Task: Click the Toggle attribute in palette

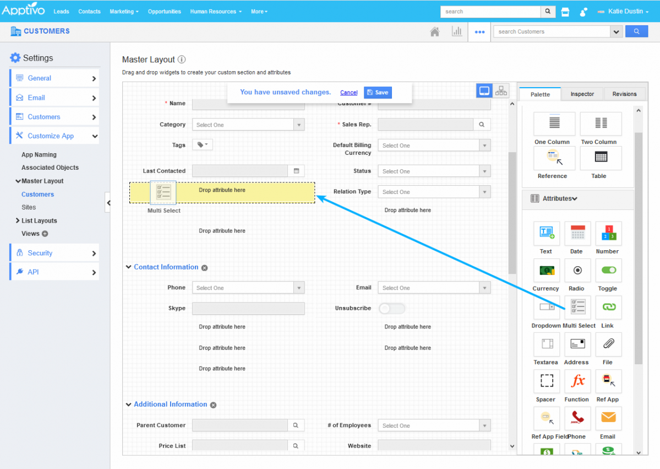Action: pos(608,271)
